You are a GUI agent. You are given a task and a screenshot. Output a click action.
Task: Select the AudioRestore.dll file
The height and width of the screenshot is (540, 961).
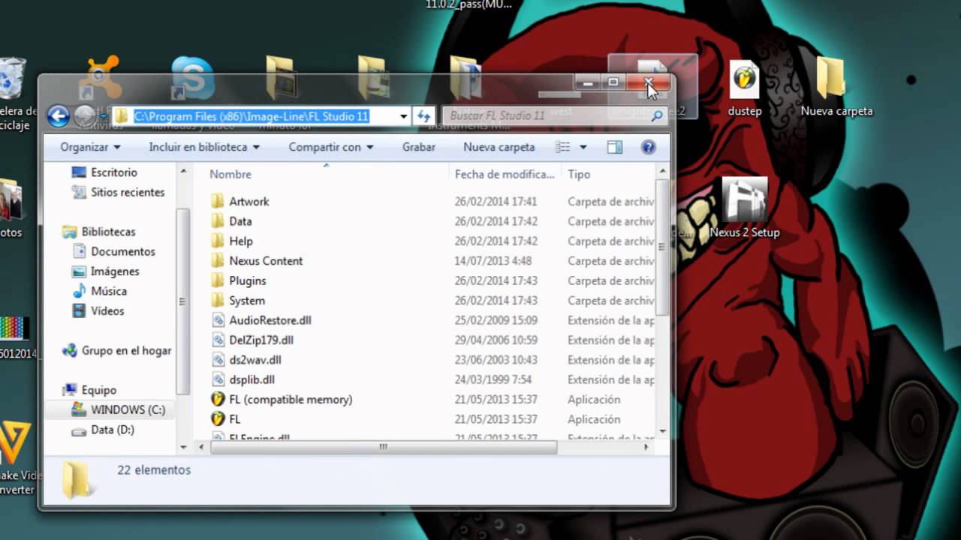(x=270, y=320)
